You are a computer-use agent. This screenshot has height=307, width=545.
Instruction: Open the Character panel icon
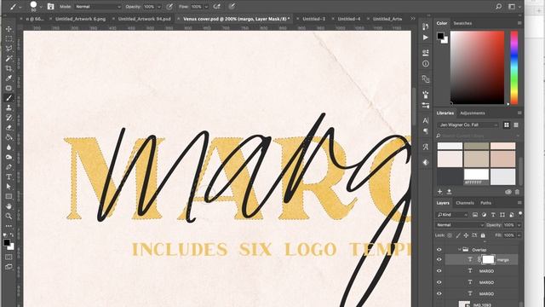[x=426, y=120]
